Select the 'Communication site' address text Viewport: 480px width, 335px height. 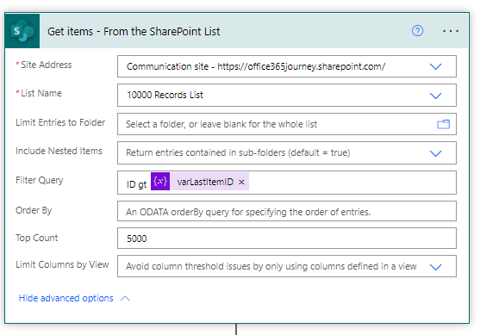click(256, 66)
